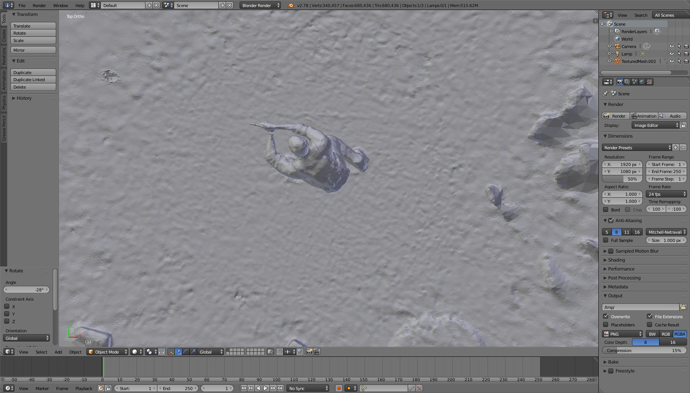Toggle the 3D manipulator widget icon
The width and height of the screenshot is (690, 393).
[171, 352]
